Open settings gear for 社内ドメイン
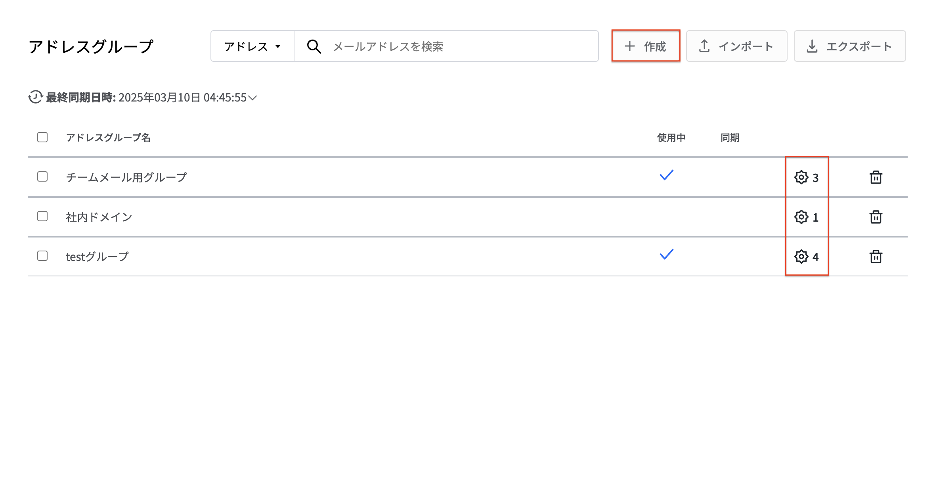The height and width of the screenshot is (498, 937). [x=801, y=217]
